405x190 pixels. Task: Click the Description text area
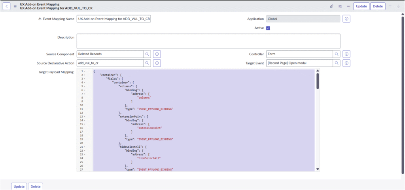208,41
